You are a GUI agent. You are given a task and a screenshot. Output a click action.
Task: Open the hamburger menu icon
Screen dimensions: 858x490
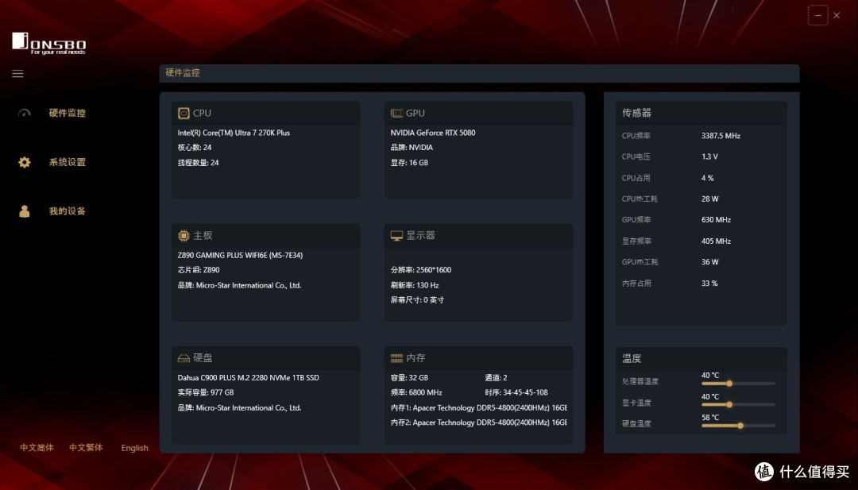click(x=17, y=73)
